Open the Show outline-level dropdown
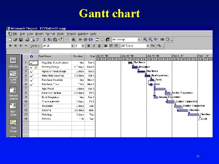Image resolution: width=219 pixels, height=164 pixels. click(35, 46)
